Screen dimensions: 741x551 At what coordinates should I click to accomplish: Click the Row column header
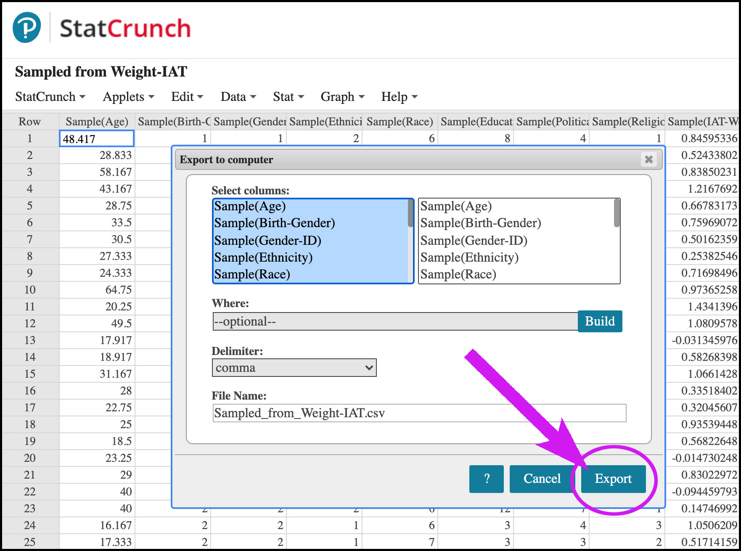(x=30, y=122)
